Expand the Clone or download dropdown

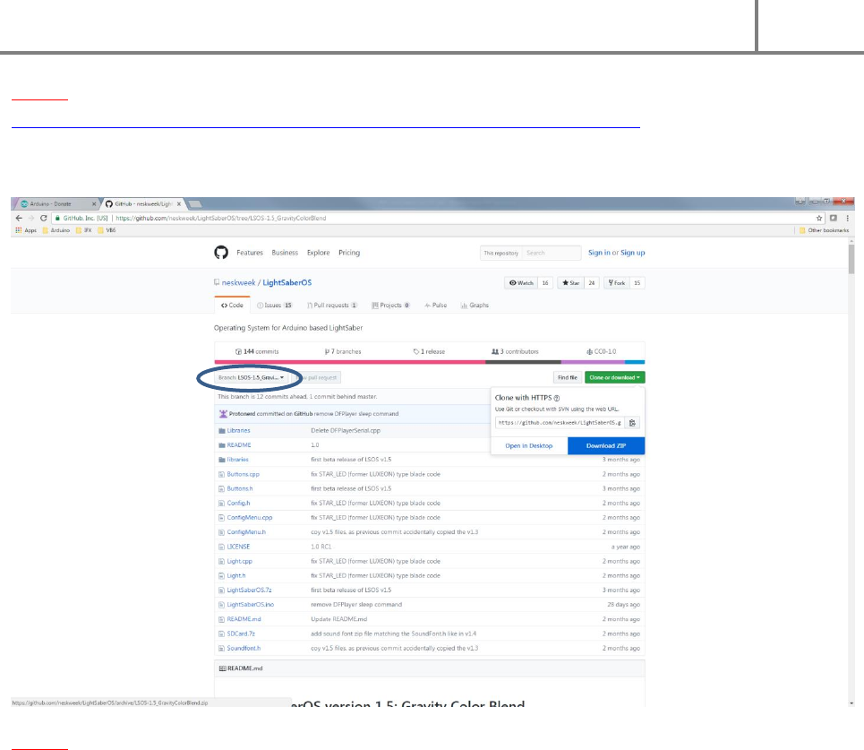(x=614, y=378)
